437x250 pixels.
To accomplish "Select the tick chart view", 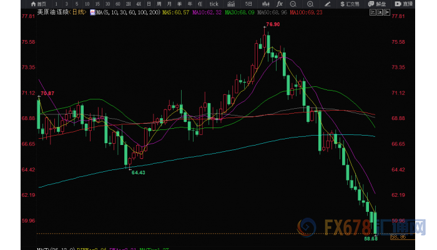I will (x=214, y=4).
